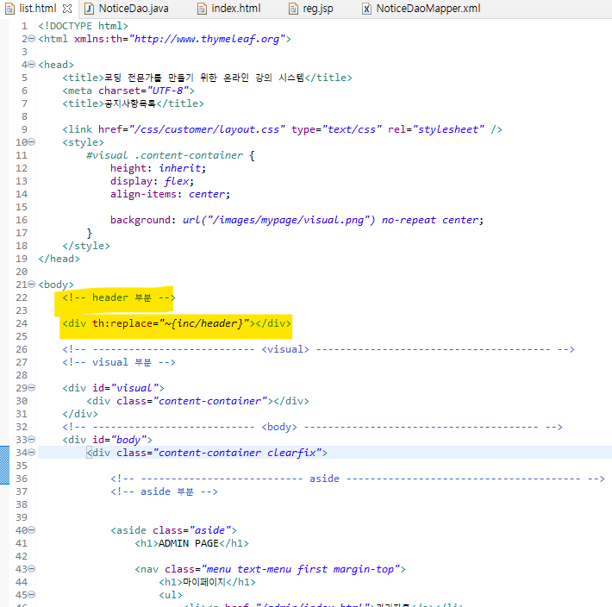Click the type="text/css" attribute
612x607 pixels.
(x=336, y=129)
